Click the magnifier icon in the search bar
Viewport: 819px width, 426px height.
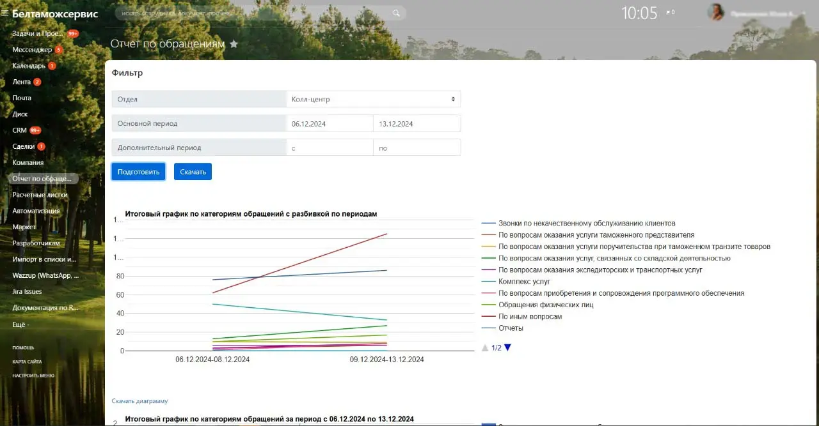(x=397, y=13)
